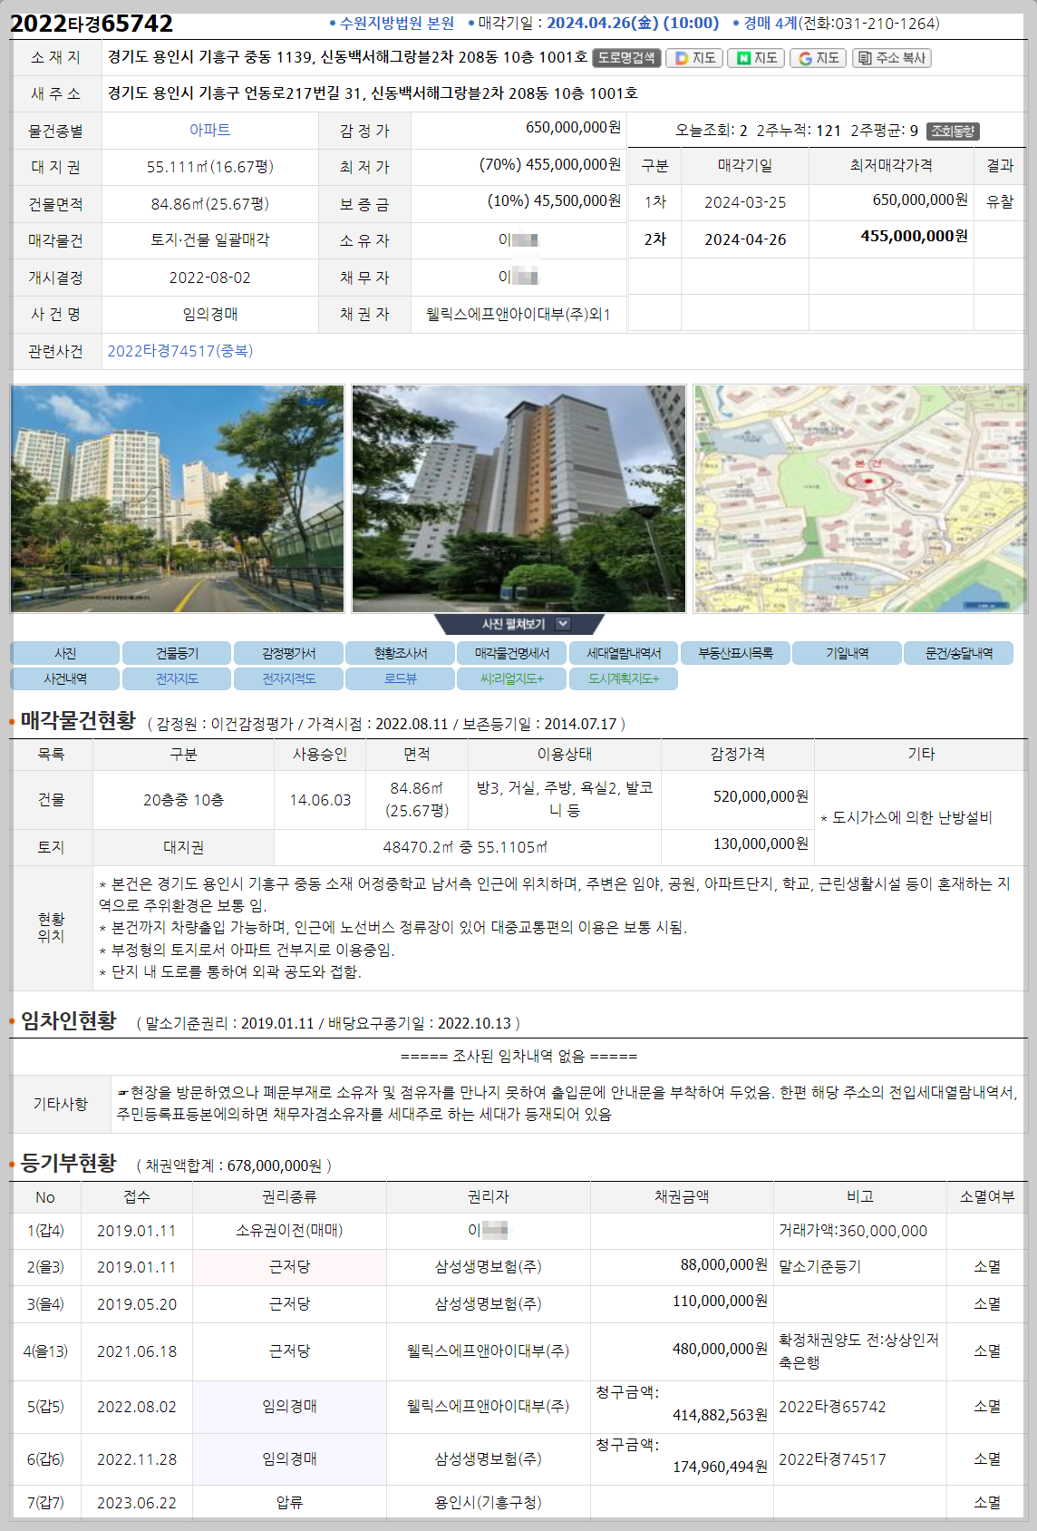1037x1531 pixels.
Task: Click the 경매 4계 department link
Action: 770,24
